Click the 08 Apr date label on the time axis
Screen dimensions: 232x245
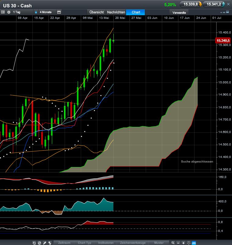pos(23,18)
